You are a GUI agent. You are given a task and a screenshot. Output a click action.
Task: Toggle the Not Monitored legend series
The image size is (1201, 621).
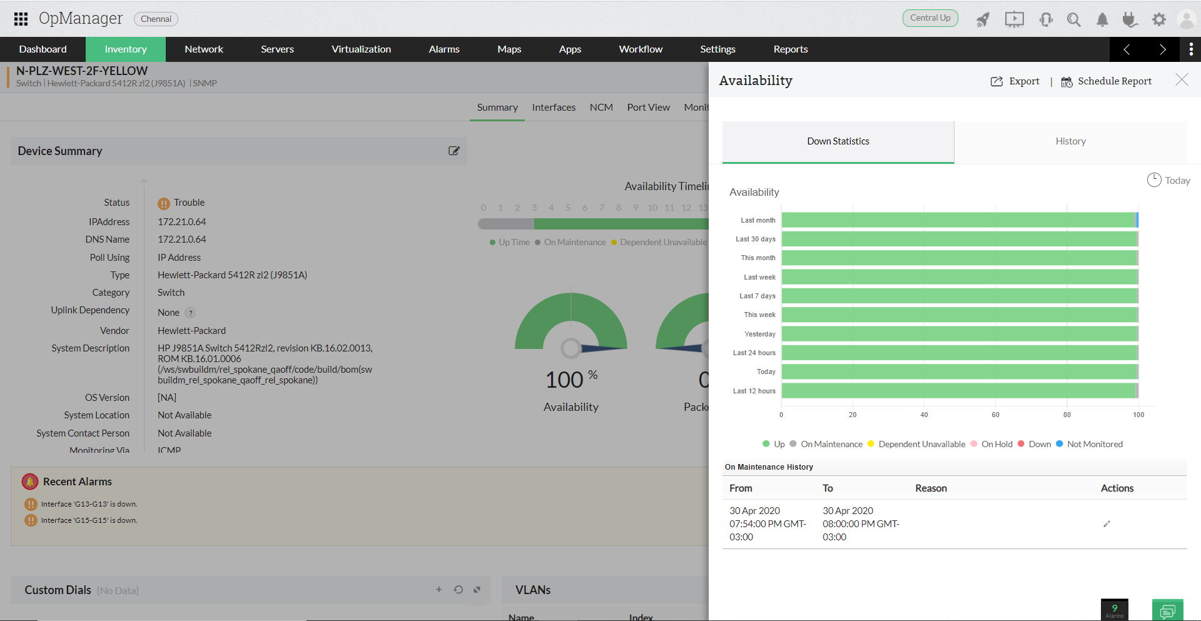1089,444
